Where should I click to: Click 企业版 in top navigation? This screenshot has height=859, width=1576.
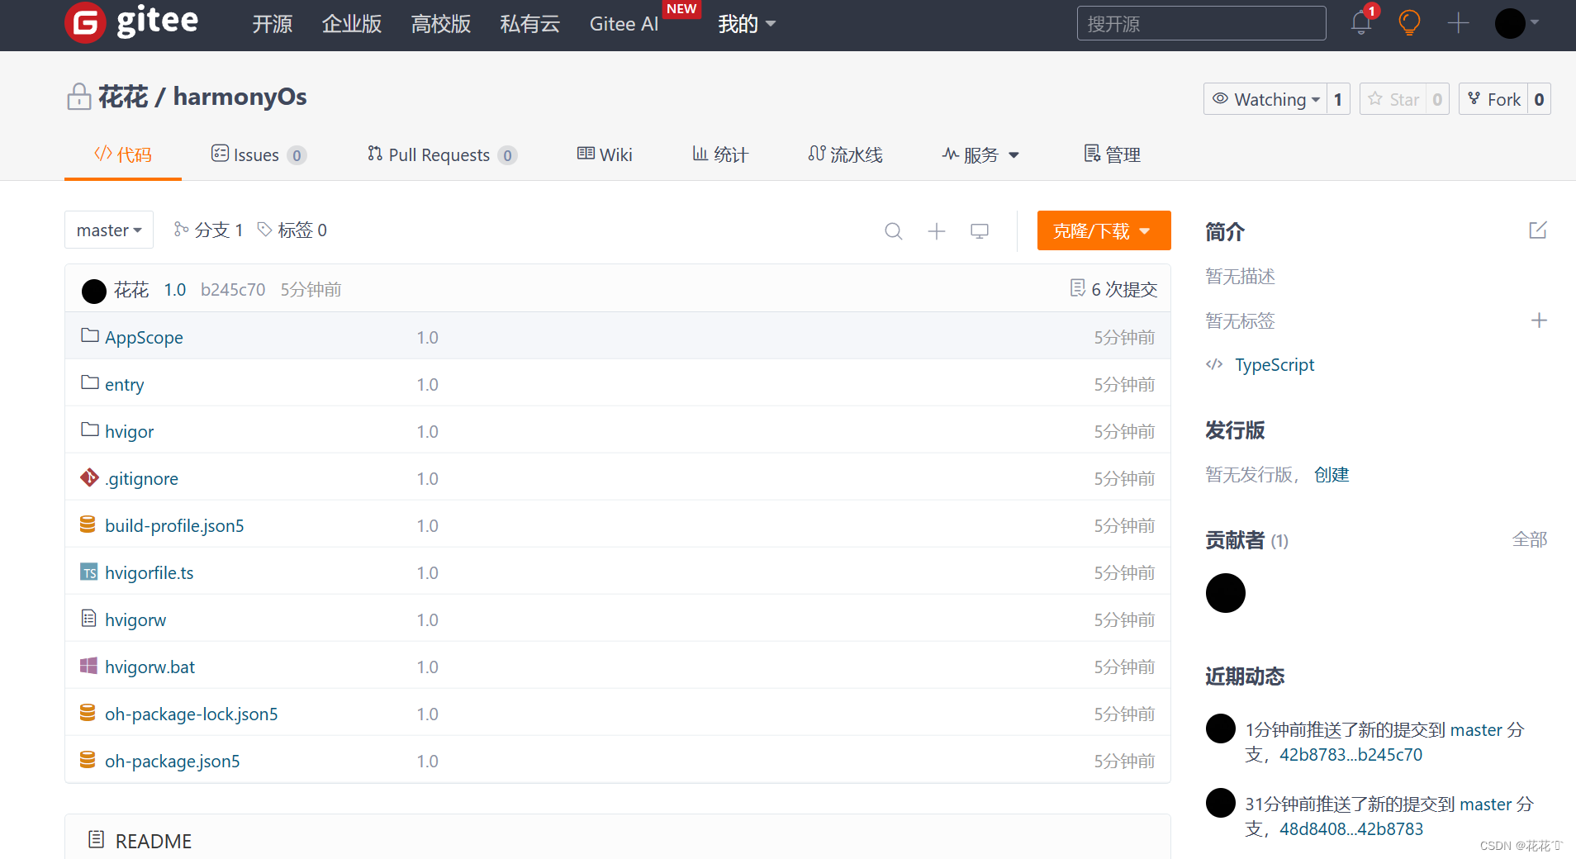(352, 24)
